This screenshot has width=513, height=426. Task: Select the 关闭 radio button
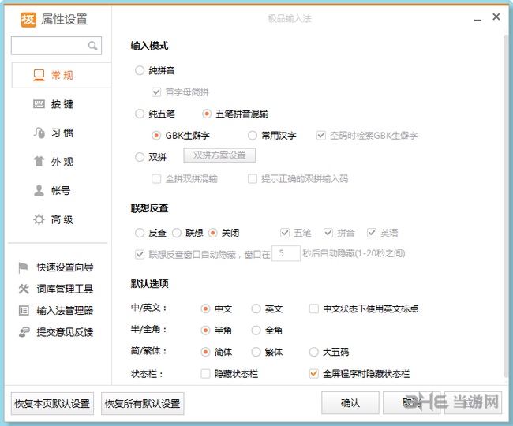point(212,233)
